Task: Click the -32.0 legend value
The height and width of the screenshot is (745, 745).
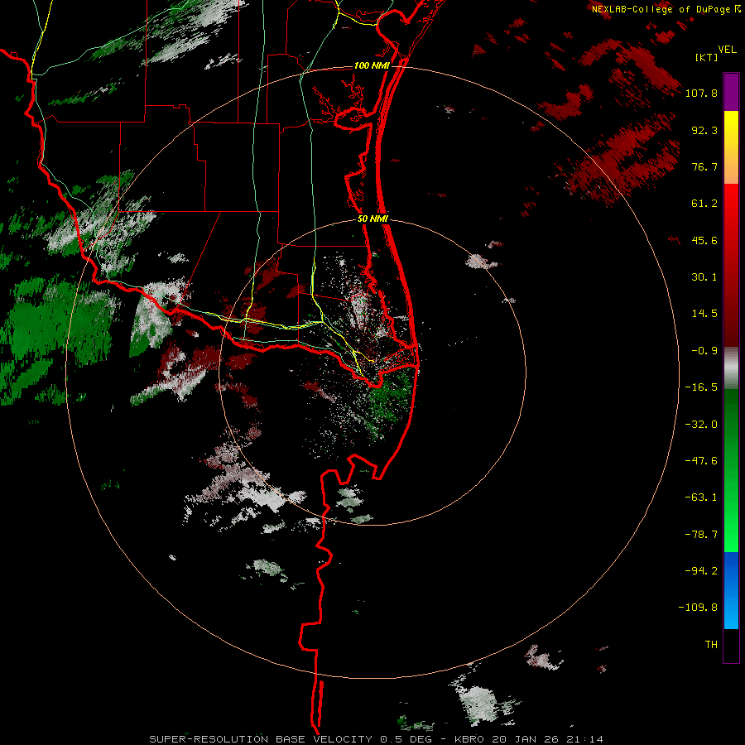Action: click(701, 425)
